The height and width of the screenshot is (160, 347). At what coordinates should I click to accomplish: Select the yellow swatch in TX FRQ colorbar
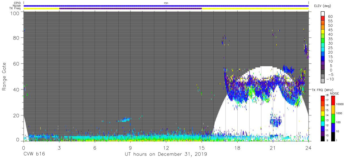(x=323, y=113)
